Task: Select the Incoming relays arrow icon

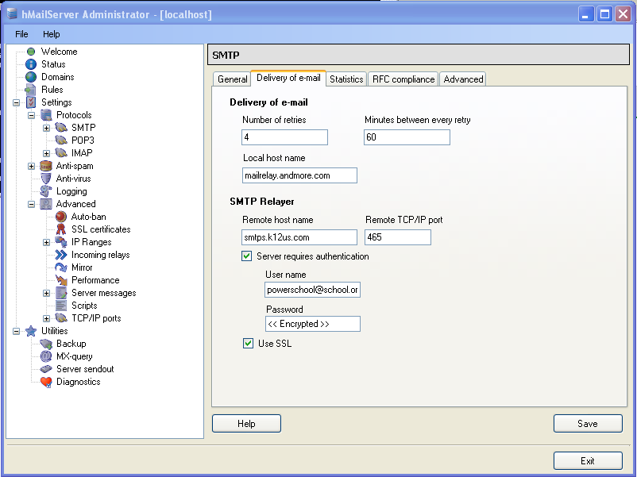Action: pyautogui.click(x=61, y=255)
